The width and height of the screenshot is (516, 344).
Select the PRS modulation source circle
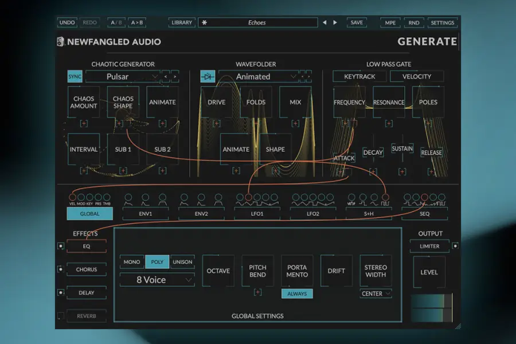98,197
